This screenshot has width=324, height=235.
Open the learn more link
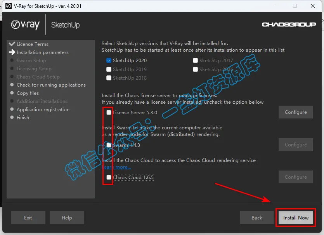click(116, 167)
